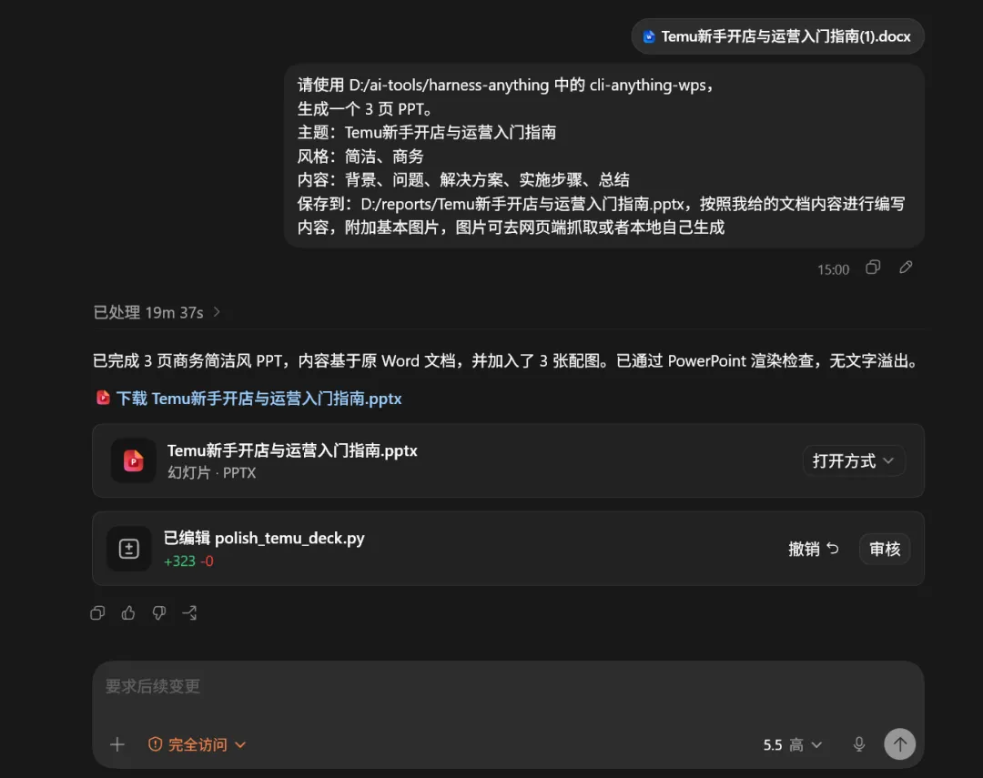This screenshot has height=778, width=983.
Task: Click the '下载 Temu新手开店与运营入门指南.pptx' link
Action: (x=258, y=398)
